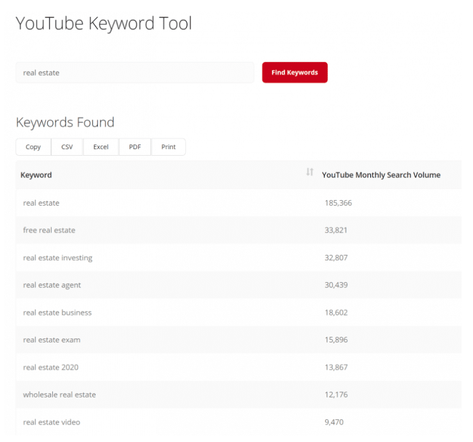The height and width of the screenshot is (442, 473).
Task: Click the 'YouTube Keyword Tool' page title
Action: pyautogui.click(x=104, y=23)
